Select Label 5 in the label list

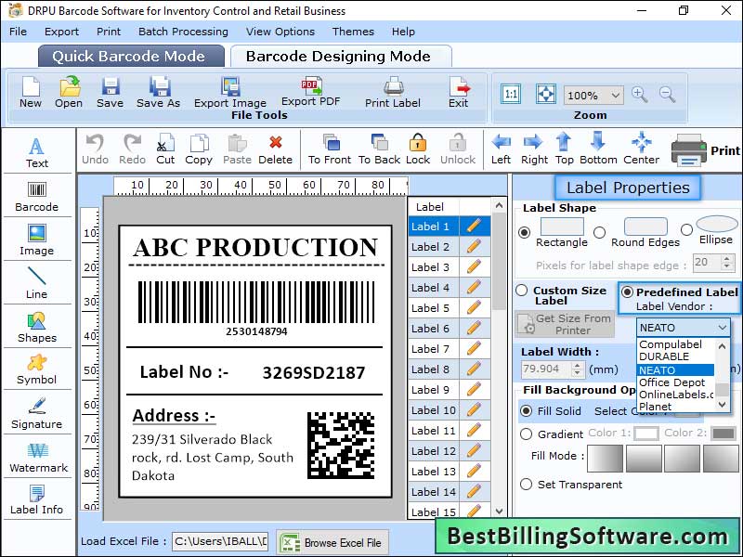431,307
